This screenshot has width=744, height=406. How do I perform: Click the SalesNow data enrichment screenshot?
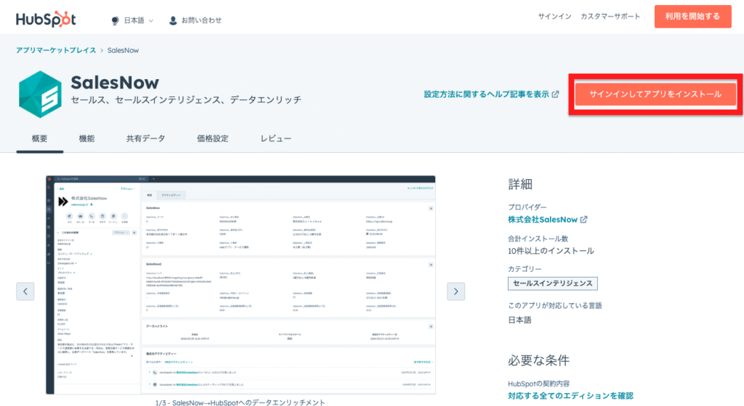pos(240,285)
